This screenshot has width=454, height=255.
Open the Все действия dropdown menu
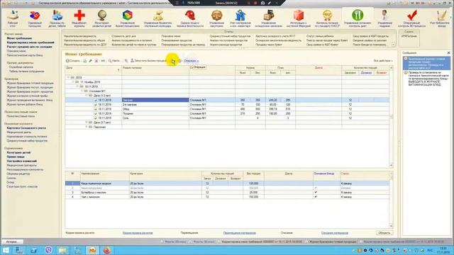[383, 61]
